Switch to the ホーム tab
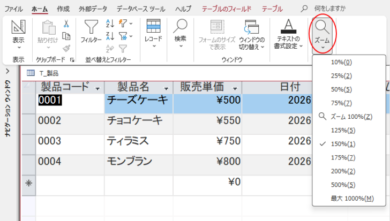The image size is (390, 221). tap(40, 9)
